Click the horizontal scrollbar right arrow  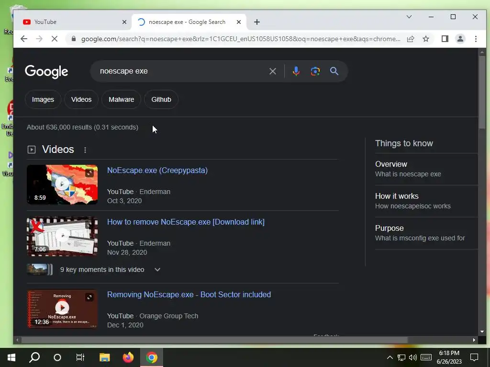[474, 340]
